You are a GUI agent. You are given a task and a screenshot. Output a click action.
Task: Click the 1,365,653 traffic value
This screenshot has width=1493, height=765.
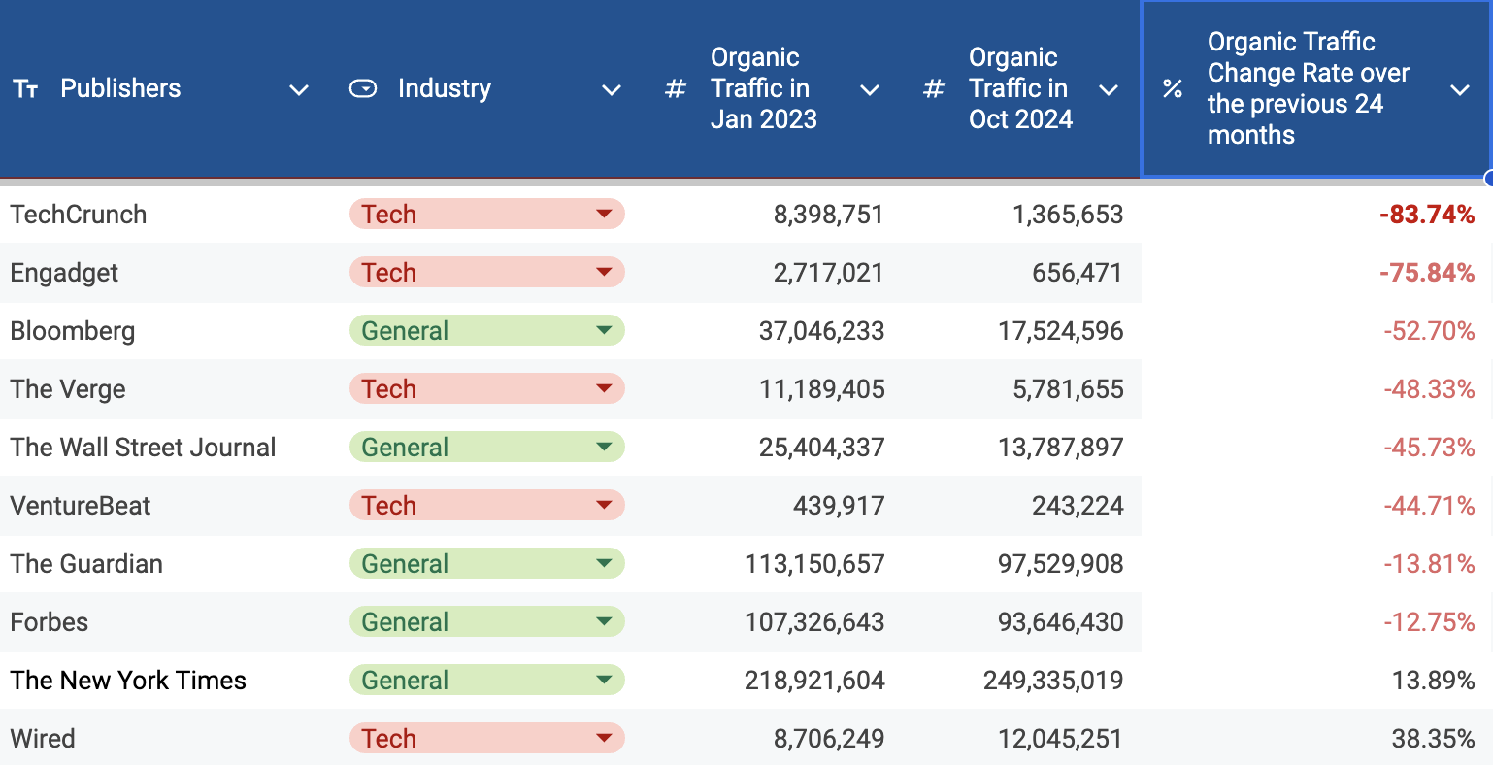[1068, 215]
